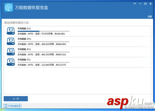Select the F:\ drive icon
This screenshot has width=155, height=111.
(x=11, y=62)
